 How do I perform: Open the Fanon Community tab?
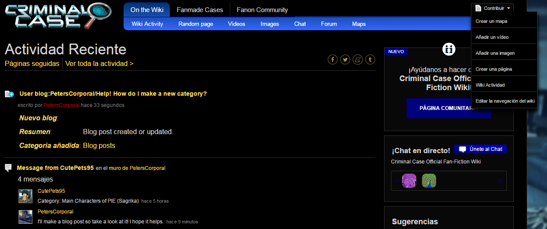[x=262, y=9]
